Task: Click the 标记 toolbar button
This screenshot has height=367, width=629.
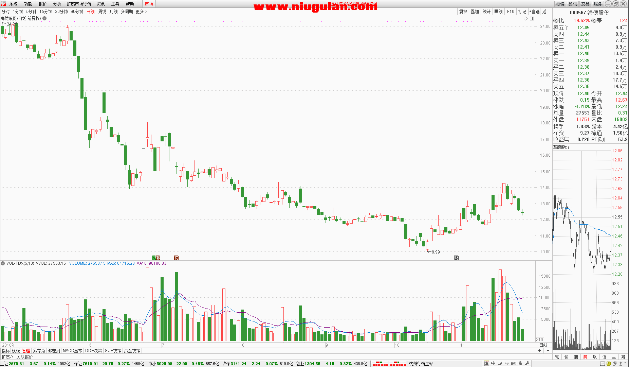Action: coord(522,12)
